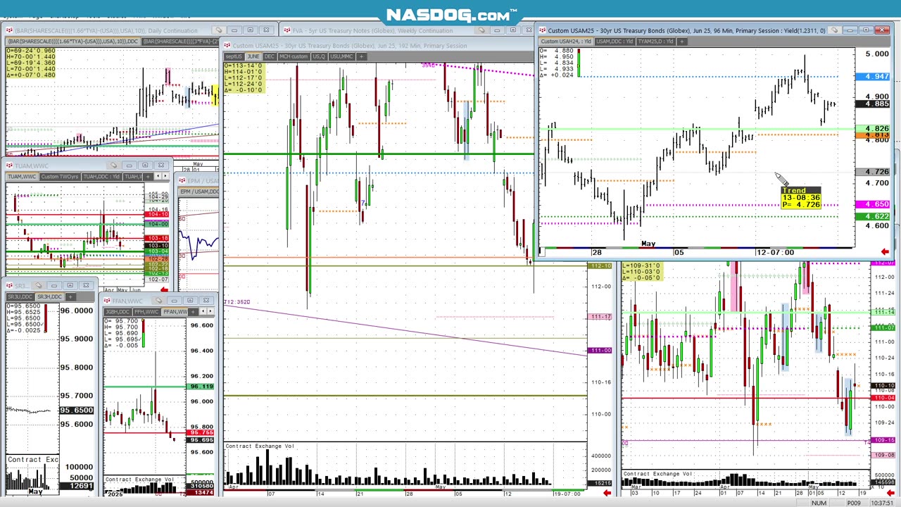
Task: Switch to the DEC tab
Action: [269, 56]
